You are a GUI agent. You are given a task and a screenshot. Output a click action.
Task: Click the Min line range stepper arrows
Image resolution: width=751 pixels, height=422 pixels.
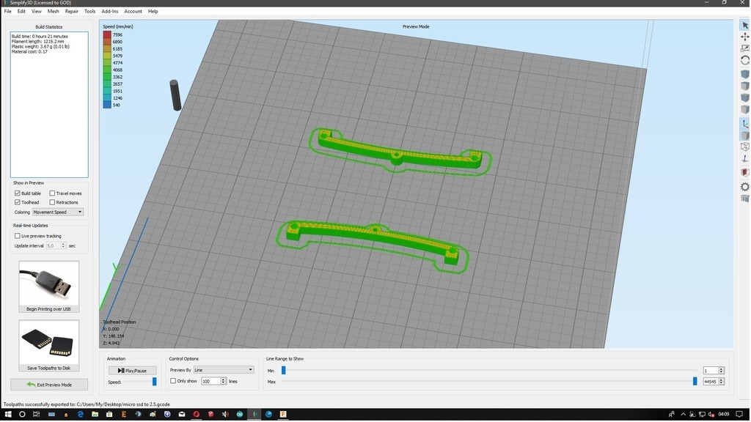point(722,370)
